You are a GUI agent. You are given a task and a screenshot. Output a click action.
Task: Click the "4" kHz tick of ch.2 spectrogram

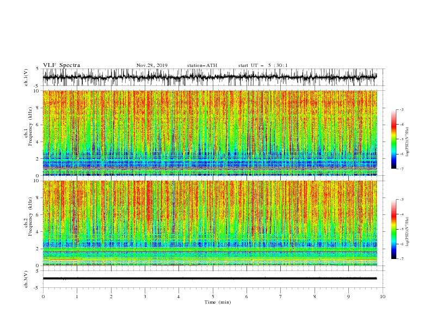pyautogui.click(x=38, y=232)
